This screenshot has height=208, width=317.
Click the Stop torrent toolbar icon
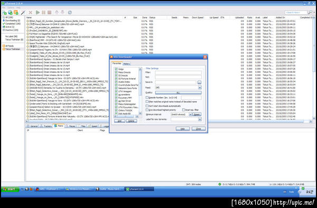click(x=49, y=13)
